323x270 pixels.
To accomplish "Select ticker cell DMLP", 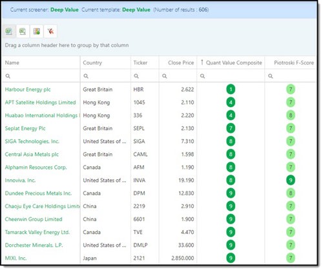I will pos(140,245).
